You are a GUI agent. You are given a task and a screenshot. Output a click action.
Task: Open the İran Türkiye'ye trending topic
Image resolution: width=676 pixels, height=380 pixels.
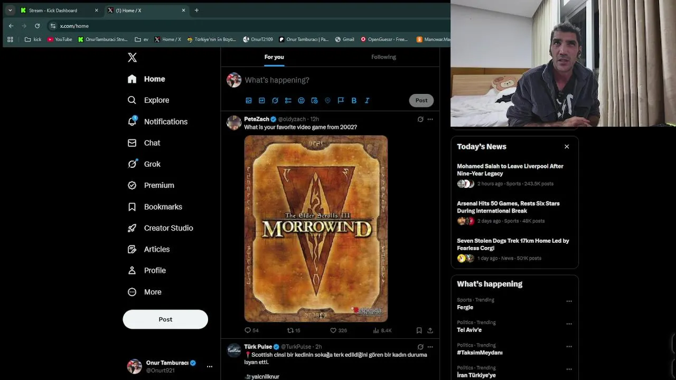coord(476,375)
